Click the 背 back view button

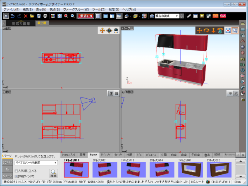point(117,93)
